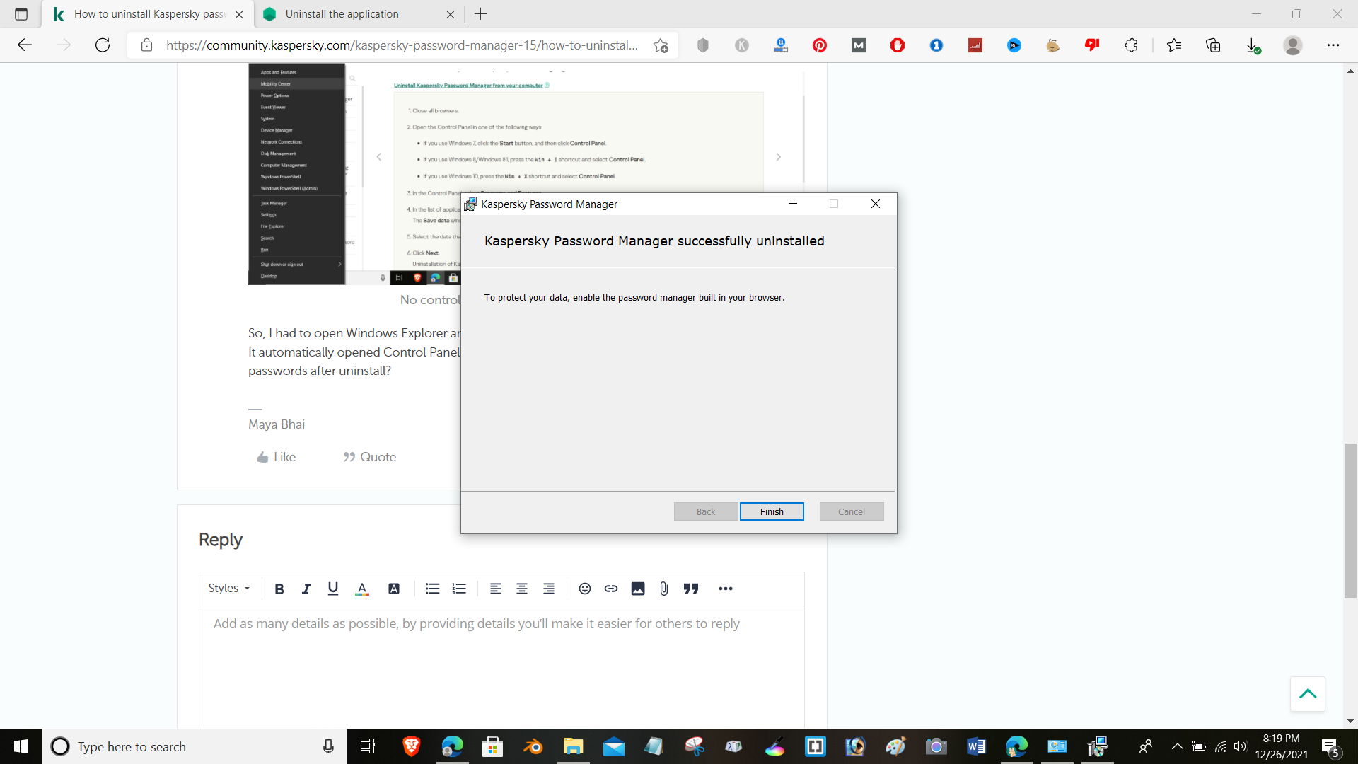Attach a file with paperclip icon
The height and width of the screenshot is (764, 1358).
click(663, 589)
